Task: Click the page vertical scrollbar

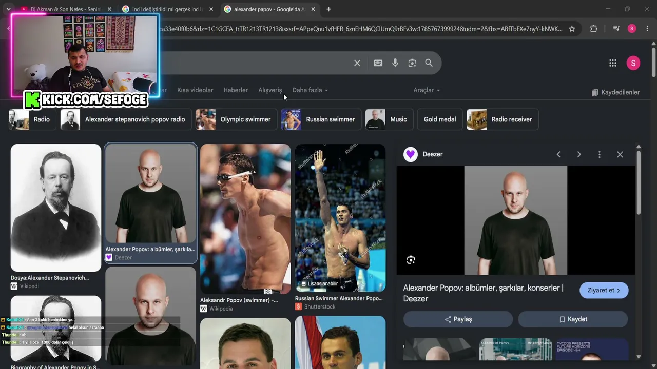Action: point(653,61)
